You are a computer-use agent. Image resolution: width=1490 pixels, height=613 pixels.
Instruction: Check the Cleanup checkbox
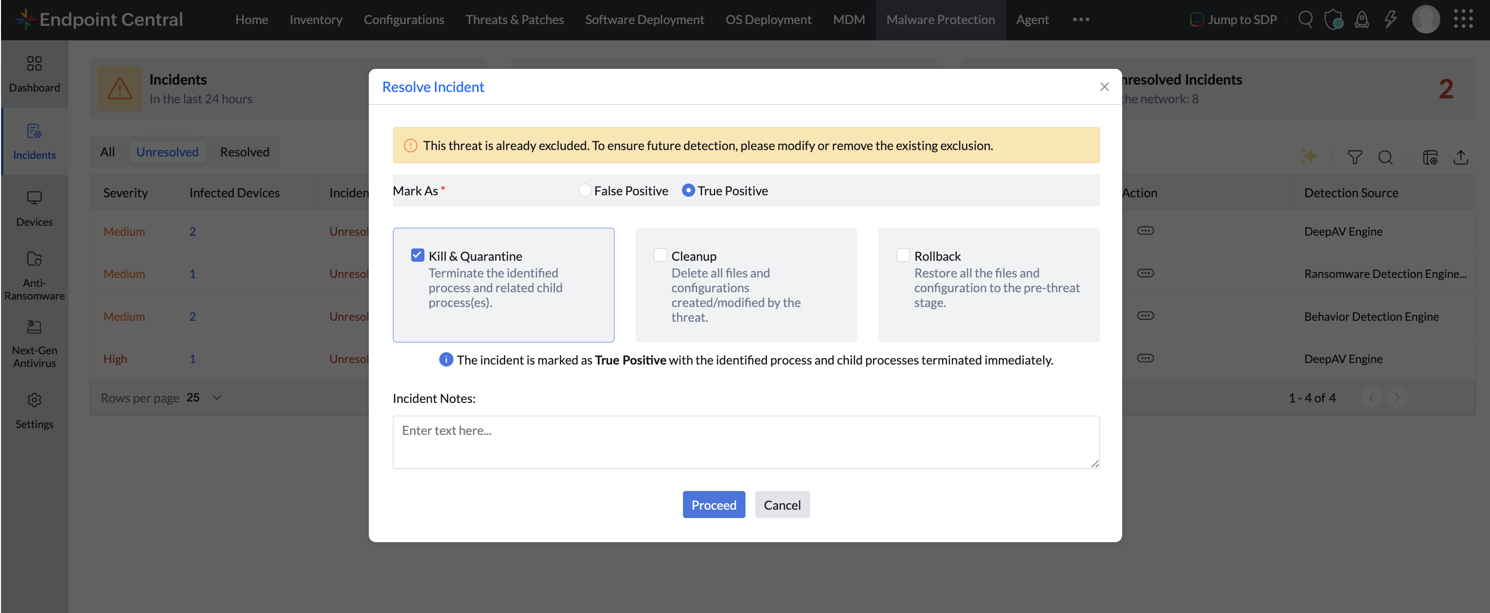point(660,255)
